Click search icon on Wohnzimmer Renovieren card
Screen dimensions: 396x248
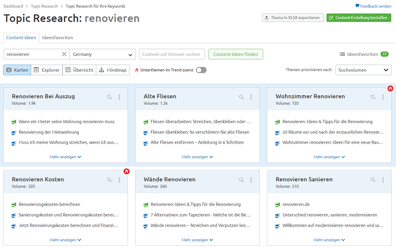point(373,97)
